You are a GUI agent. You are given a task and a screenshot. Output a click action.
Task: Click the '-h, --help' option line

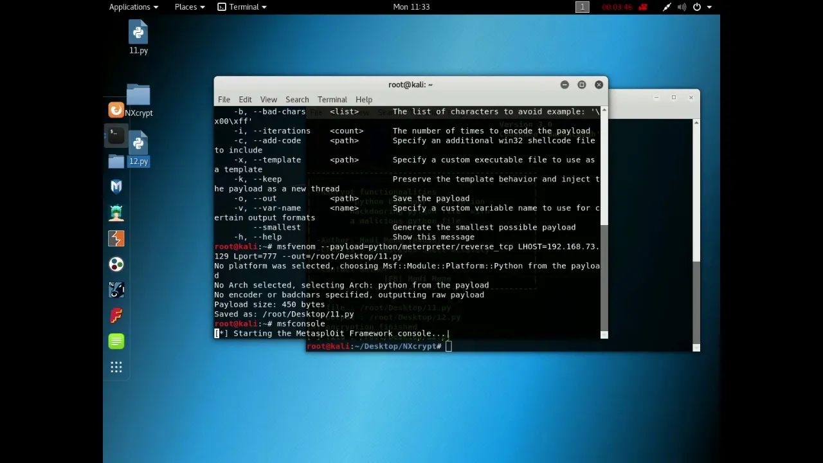(x=354, y=237)
